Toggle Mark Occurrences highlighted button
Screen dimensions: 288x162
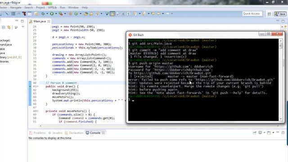pos(112,13)
